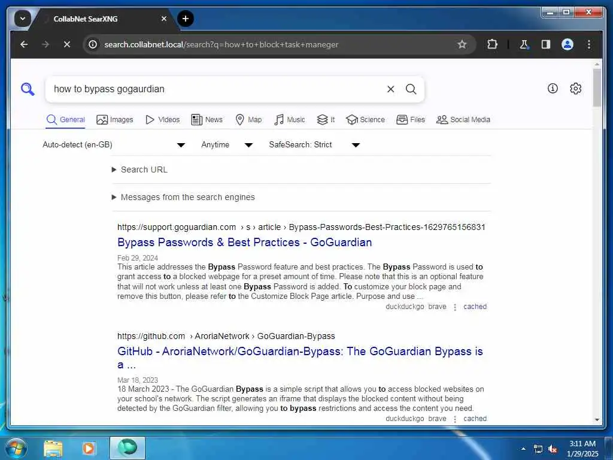Switch to the Images tab
This screenshot has width=613, height=460.
point(115,120)
